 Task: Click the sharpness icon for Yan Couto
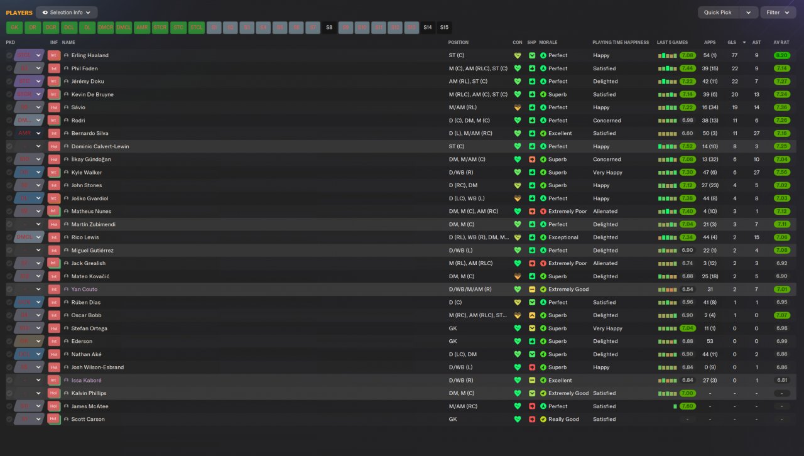pos(532,290)
